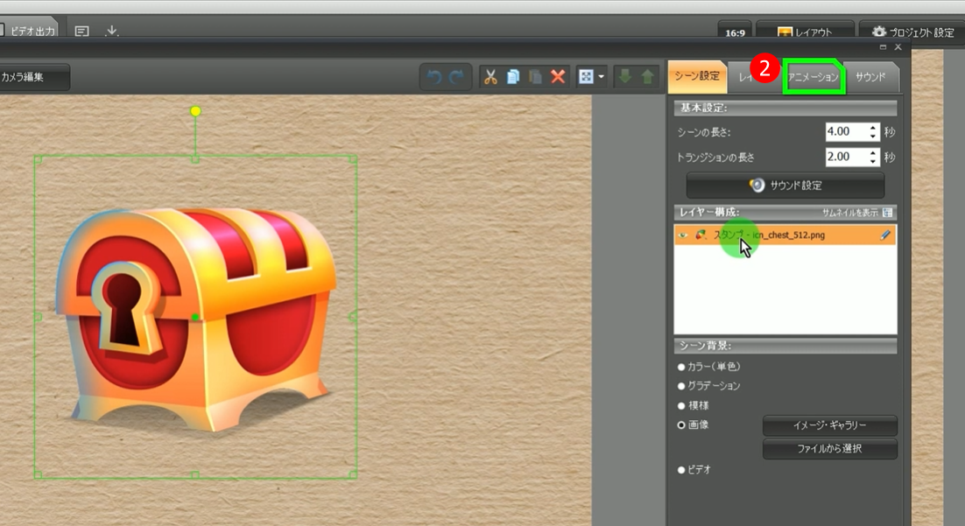The width and height of the screenshot is (965, 526).
Task: Open the サウンド tab
Action: (x=871, y=77)
